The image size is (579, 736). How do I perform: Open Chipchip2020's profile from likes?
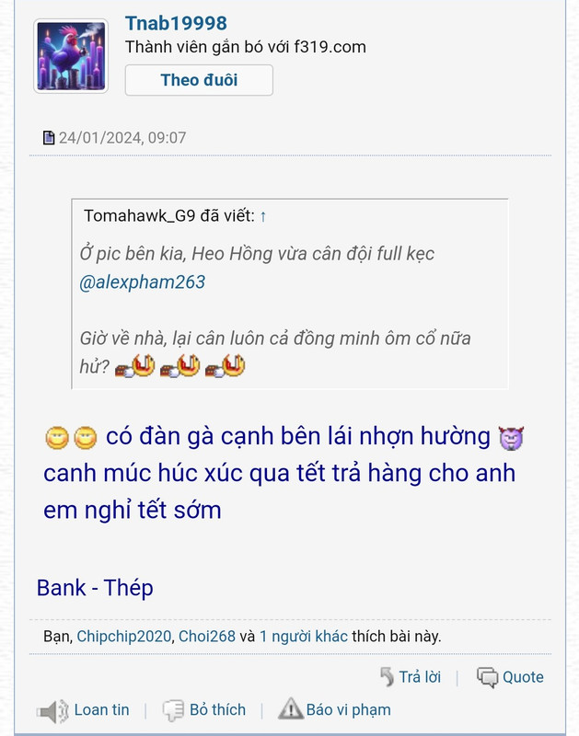(x=124, y=636)
